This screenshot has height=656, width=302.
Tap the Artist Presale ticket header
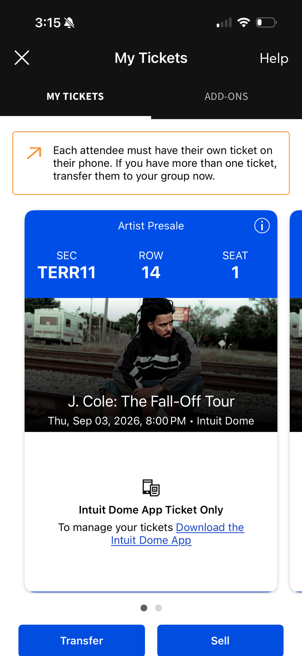tap(151, 226)
